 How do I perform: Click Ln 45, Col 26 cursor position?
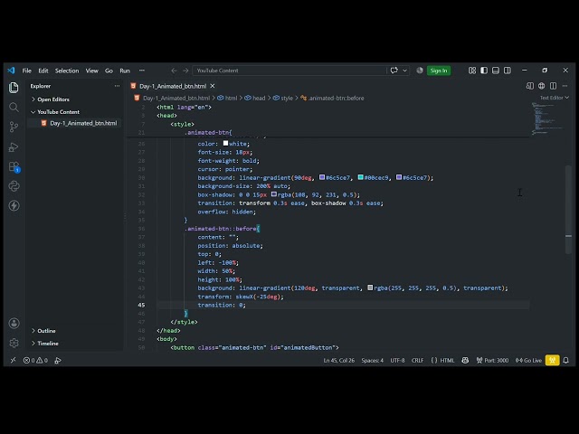[x=338, y=360]
